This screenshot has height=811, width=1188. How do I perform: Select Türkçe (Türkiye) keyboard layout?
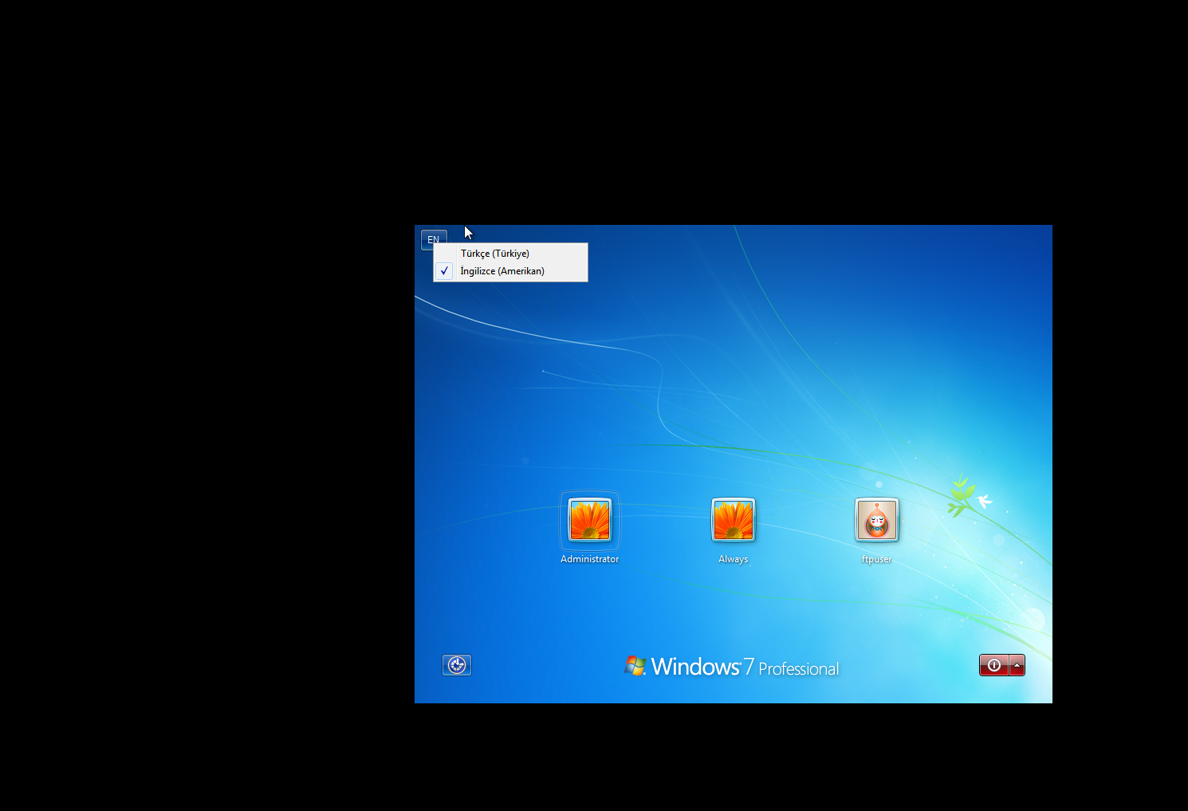(510, 254)
